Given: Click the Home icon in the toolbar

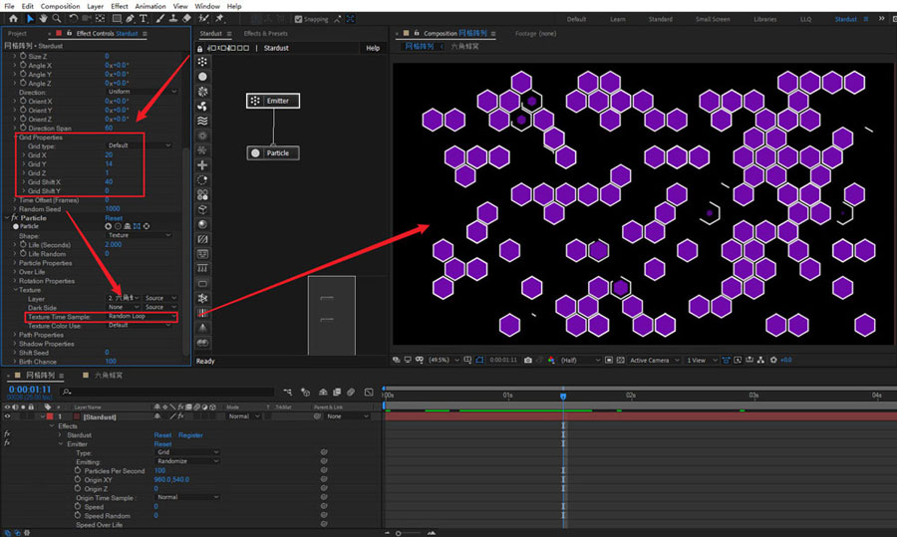Looking at the screenshot, I should (15, 18).
